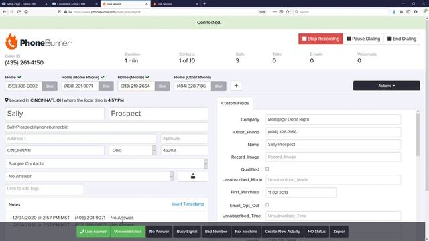
Task: Open the browser downloads arrow icon
Action: [x=394, y=12]
